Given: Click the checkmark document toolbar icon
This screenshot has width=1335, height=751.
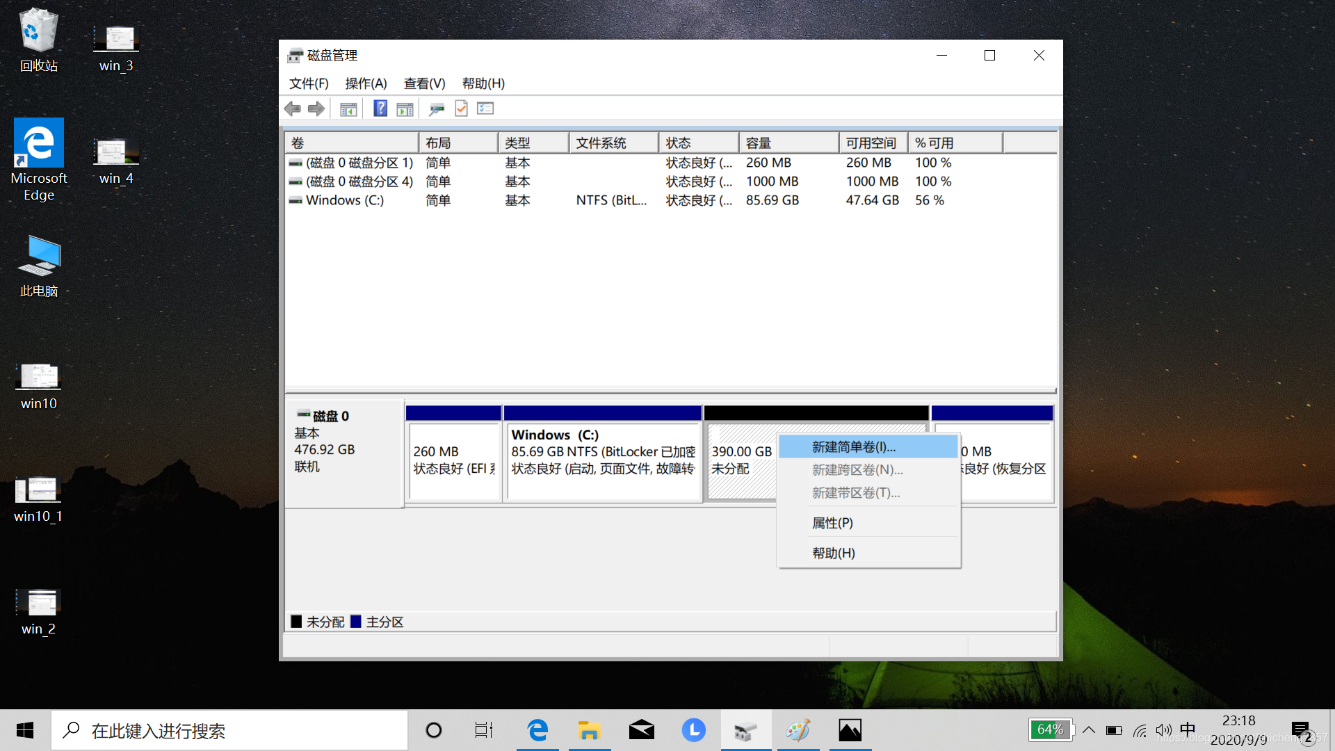Looking at the screenshot, I should pyautogui.click(x=461, y=108).
